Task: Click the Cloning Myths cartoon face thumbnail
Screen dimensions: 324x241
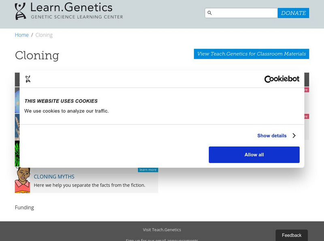Action: 22,180
